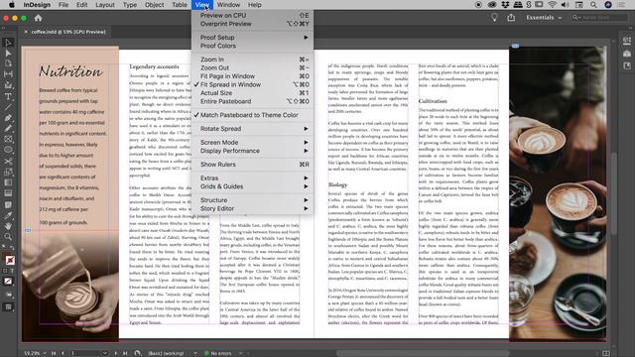The height and width of the screenshot is (357, 635).
Task: Click the Home icon
Action: [38, 18]
